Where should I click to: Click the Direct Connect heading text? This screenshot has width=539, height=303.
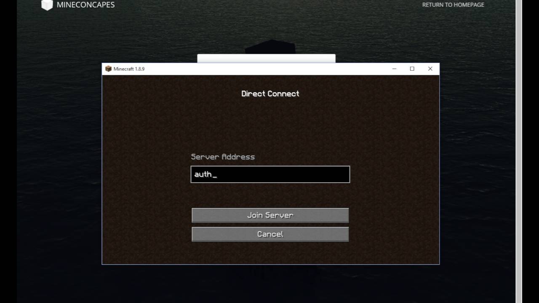click(270, 93)
